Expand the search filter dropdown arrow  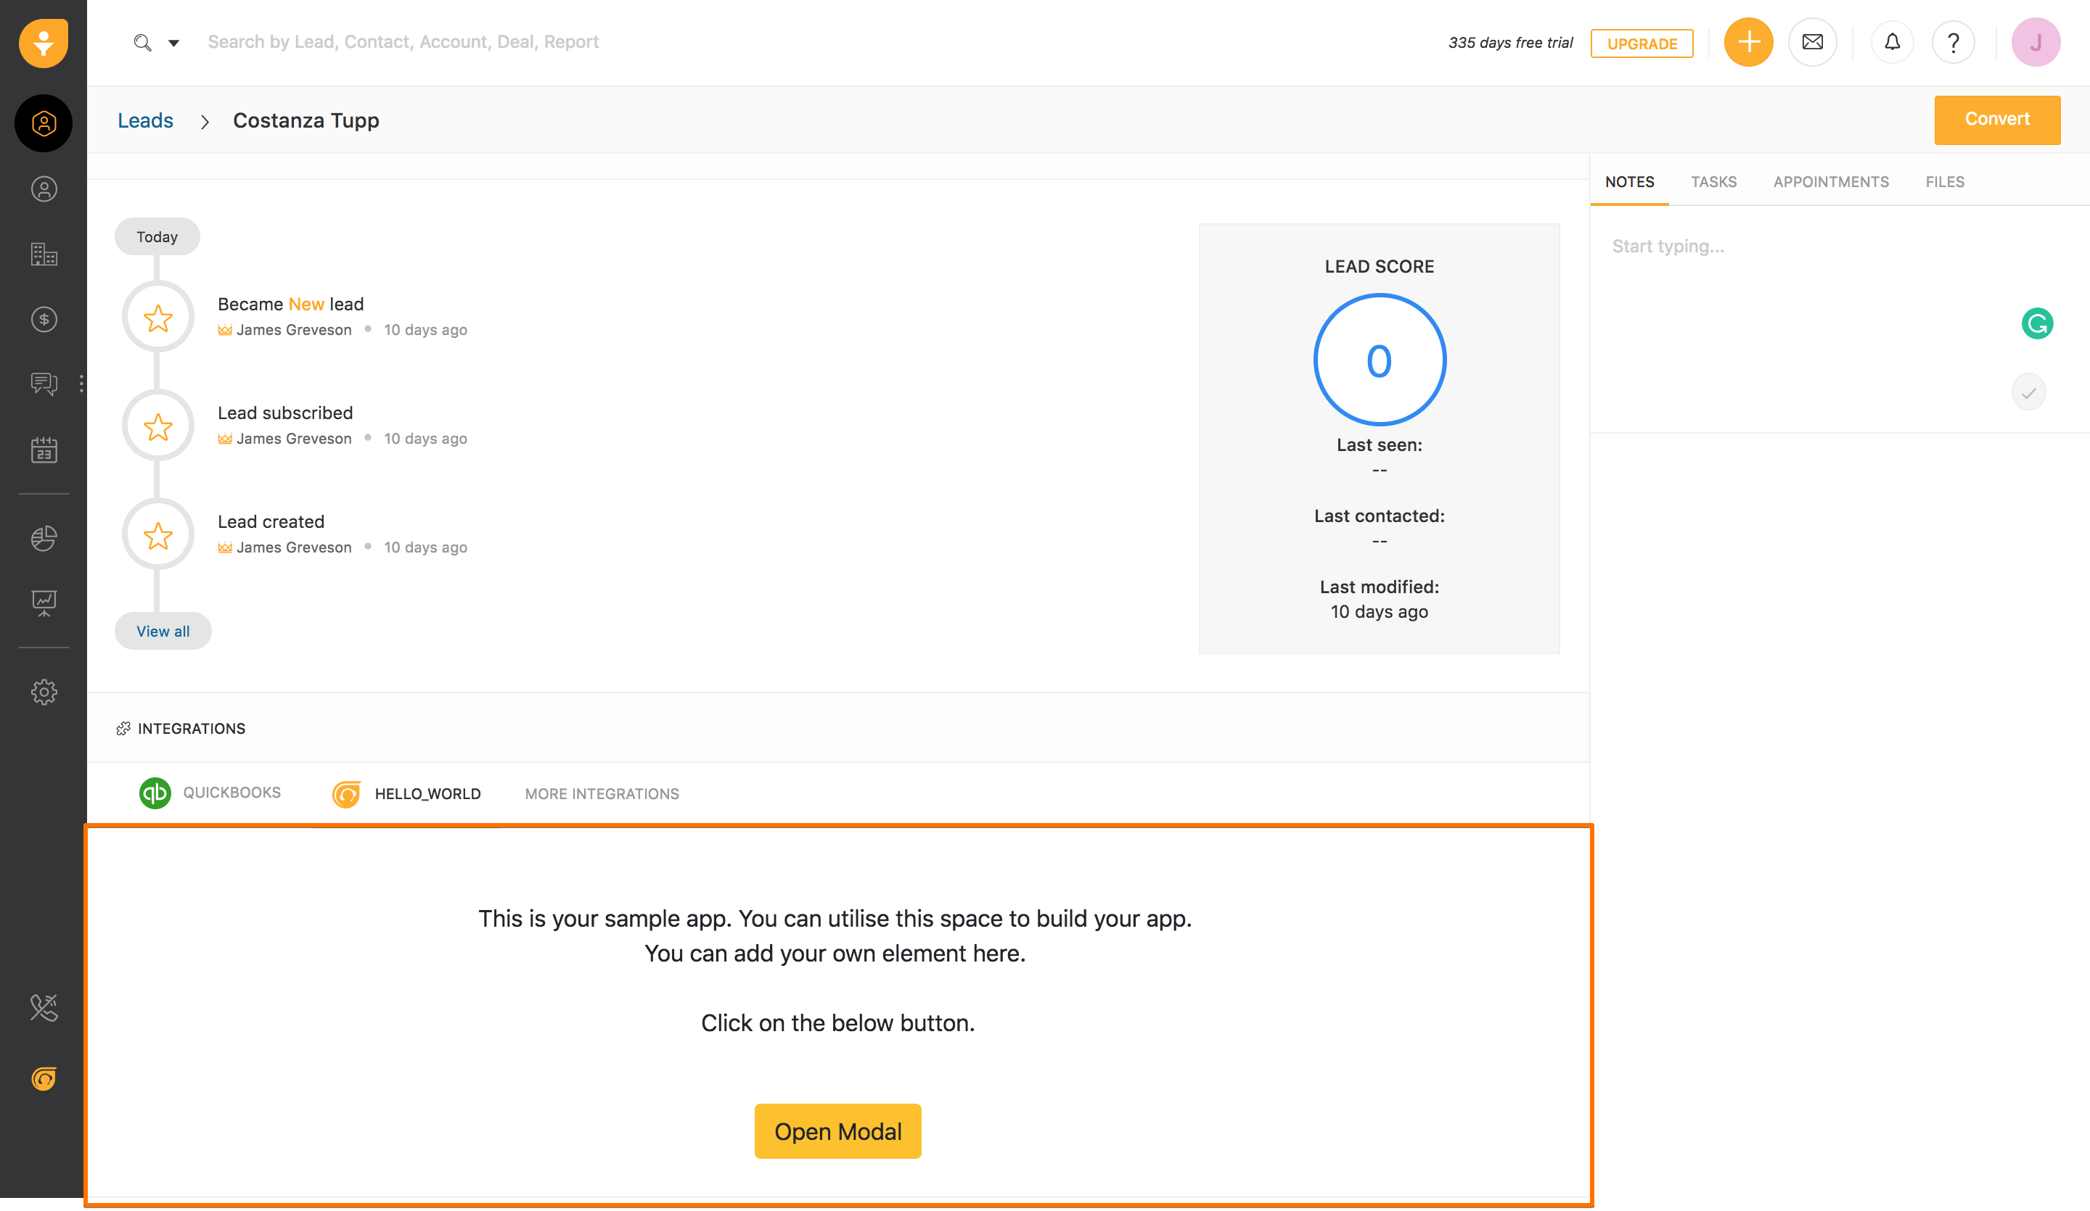point(173,43)
